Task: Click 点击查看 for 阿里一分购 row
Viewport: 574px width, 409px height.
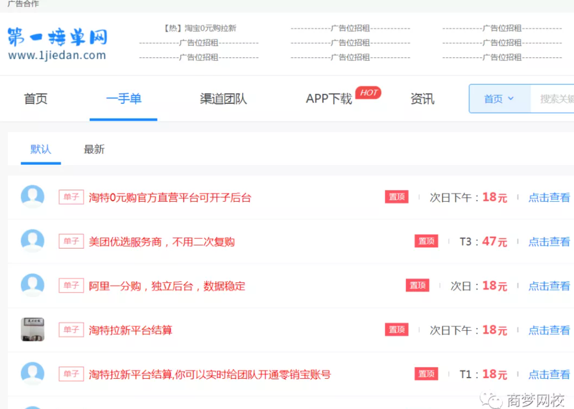Action: (549, 286)
